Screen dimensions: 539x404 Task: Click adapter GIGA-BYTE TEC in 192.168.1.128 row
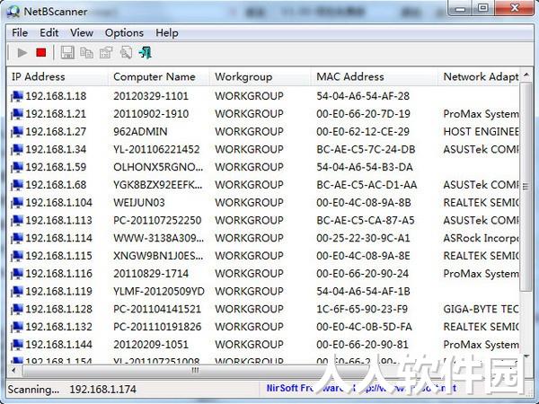point(481,309)
